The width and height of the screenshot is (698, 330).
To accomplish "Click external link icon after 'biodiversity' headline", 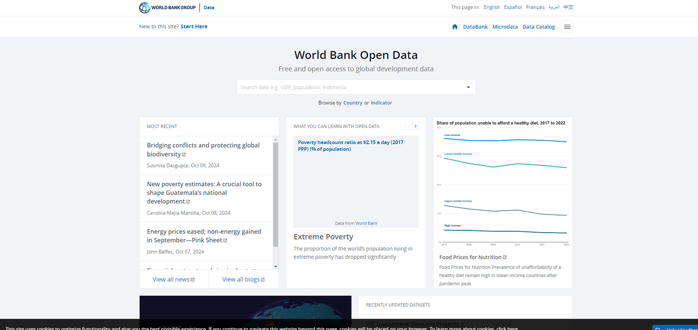I will (184, 155).
